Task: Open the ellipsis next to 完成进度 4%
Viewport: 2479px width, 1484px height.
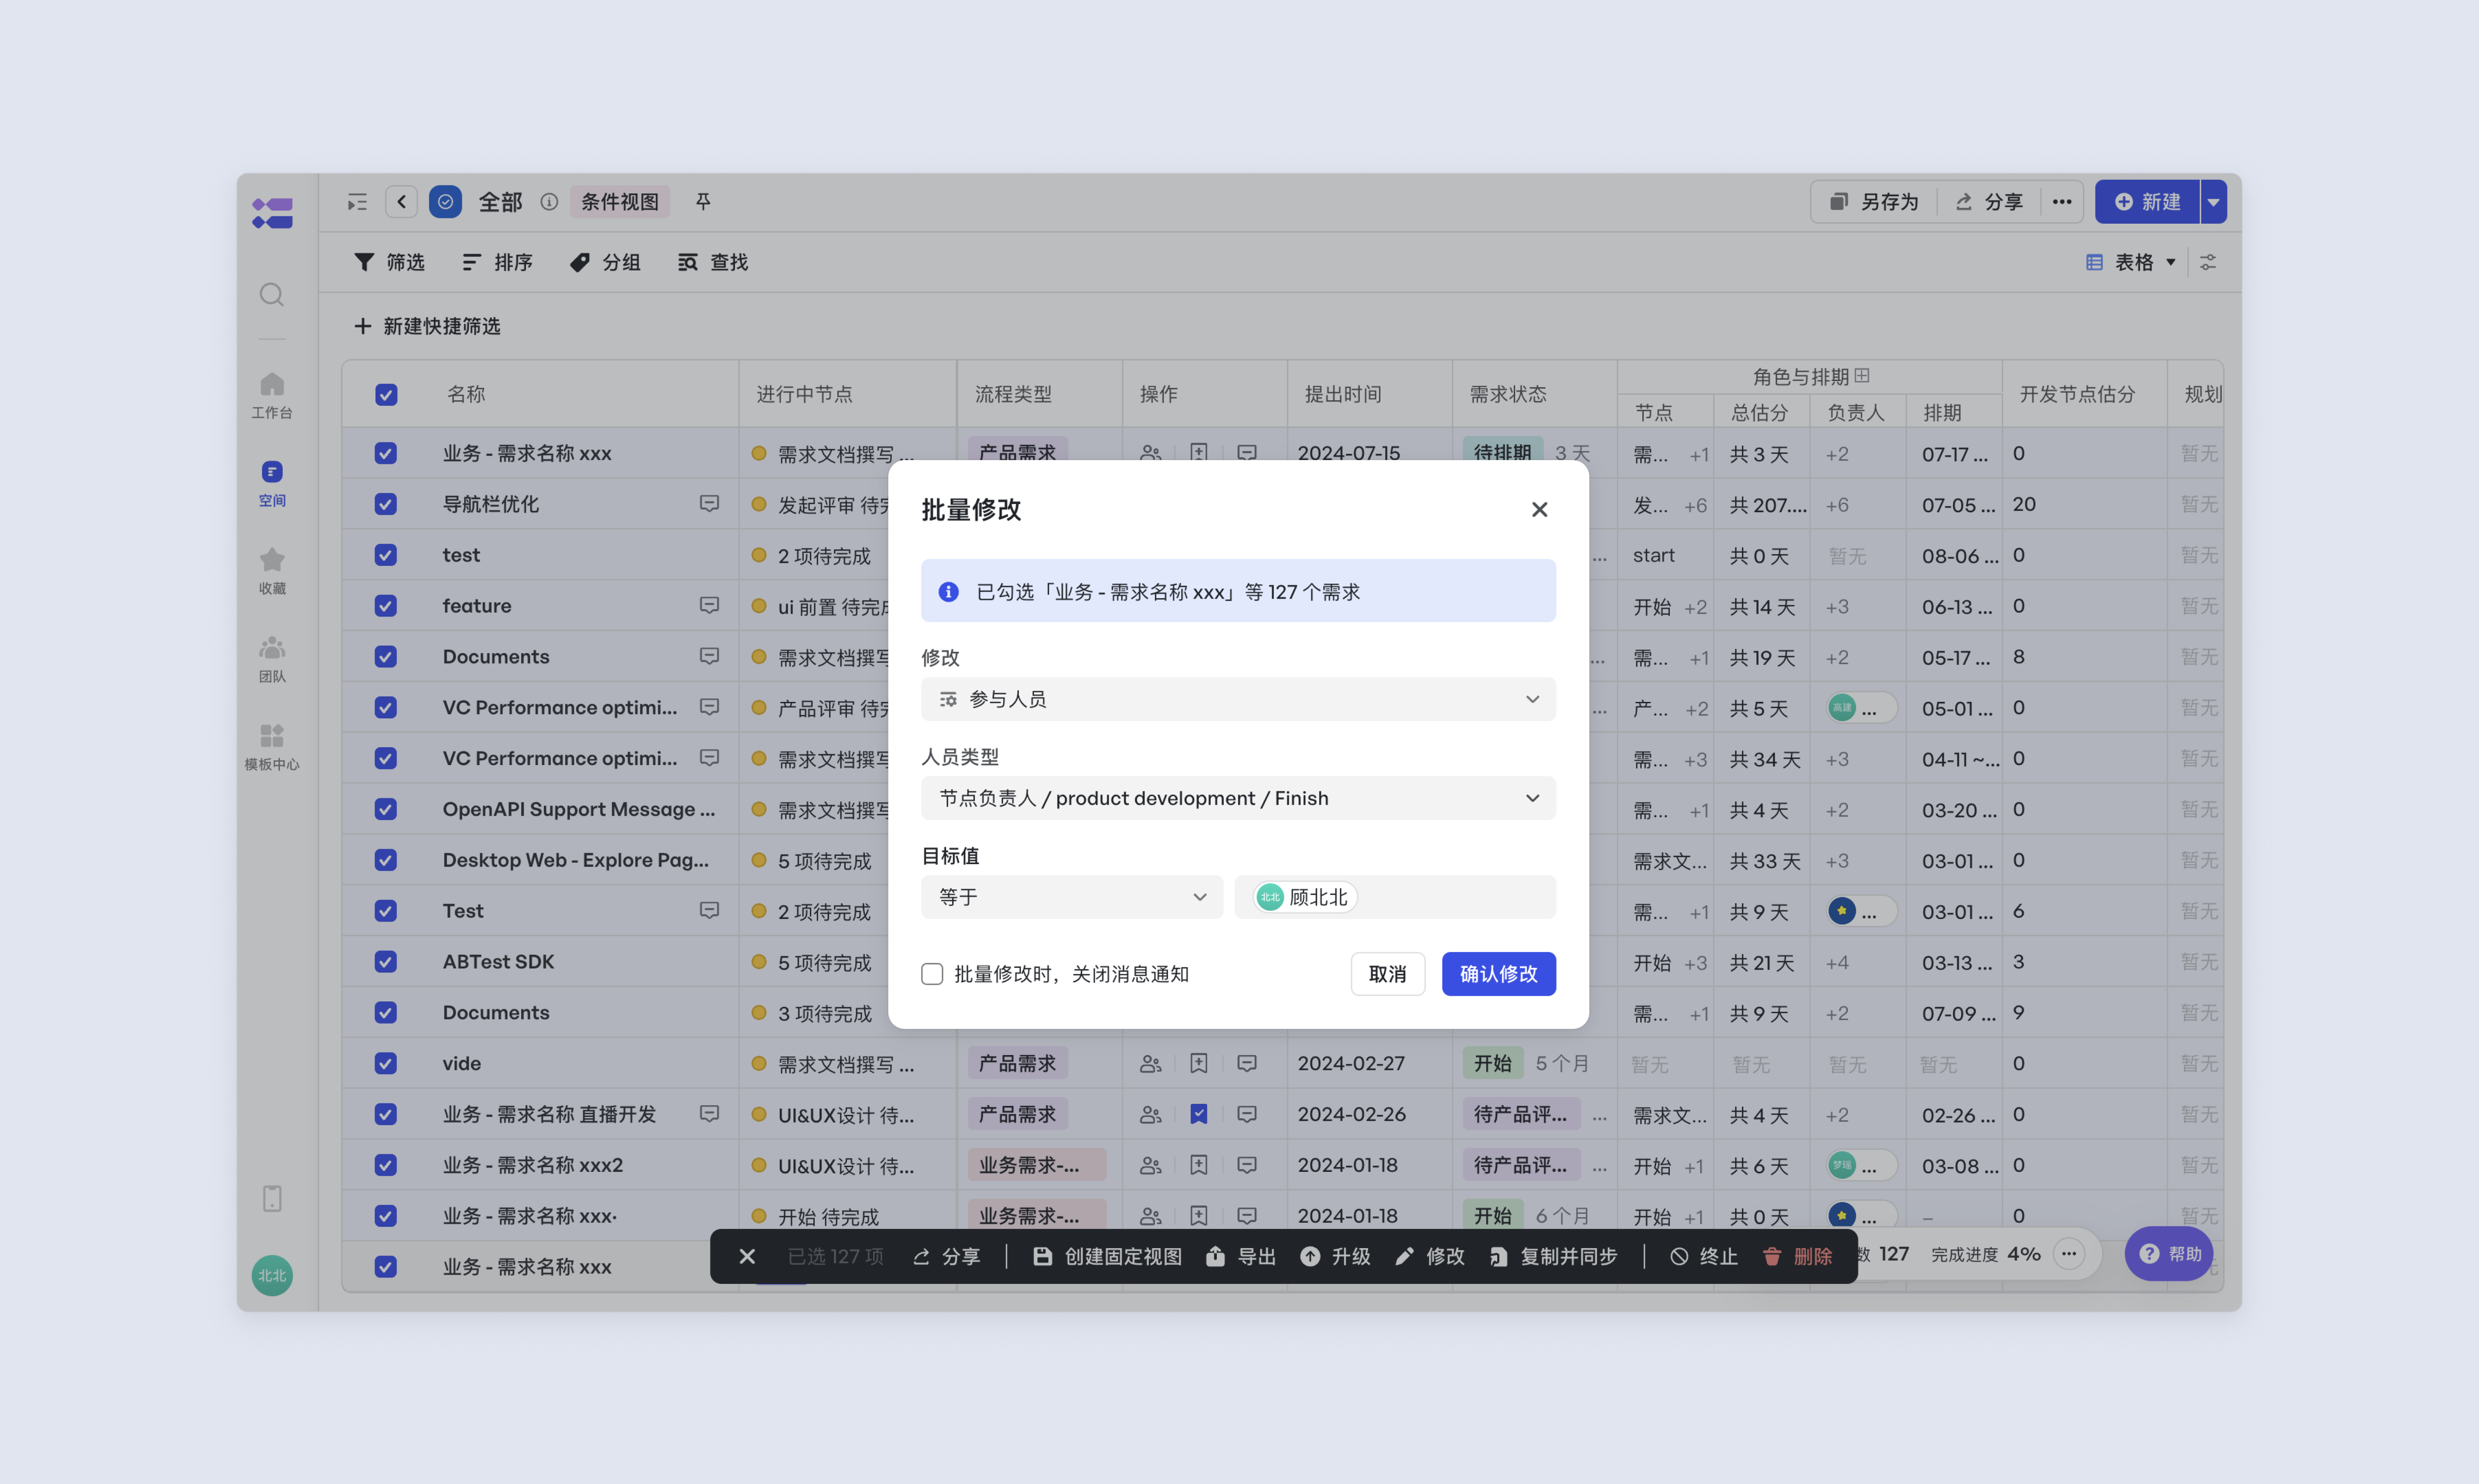Action: pyautogui.click(x=2069, y=1254)
